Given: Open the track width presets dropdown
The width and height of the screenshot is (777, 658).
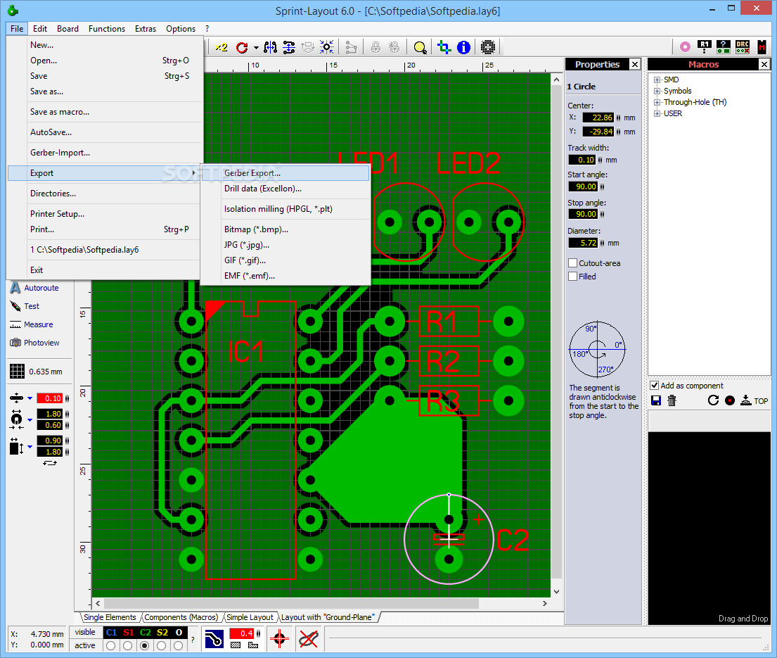Looking at the screenshot, I should pyautogui.click(x=30, y=398).
